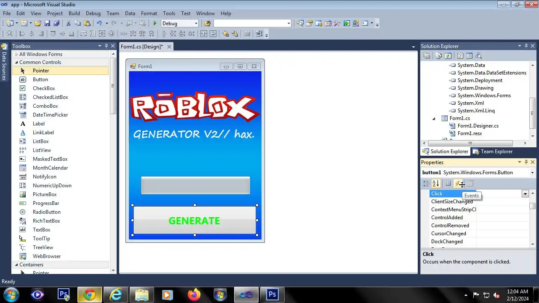Click the GENERATE button on the form

(195, 220)
